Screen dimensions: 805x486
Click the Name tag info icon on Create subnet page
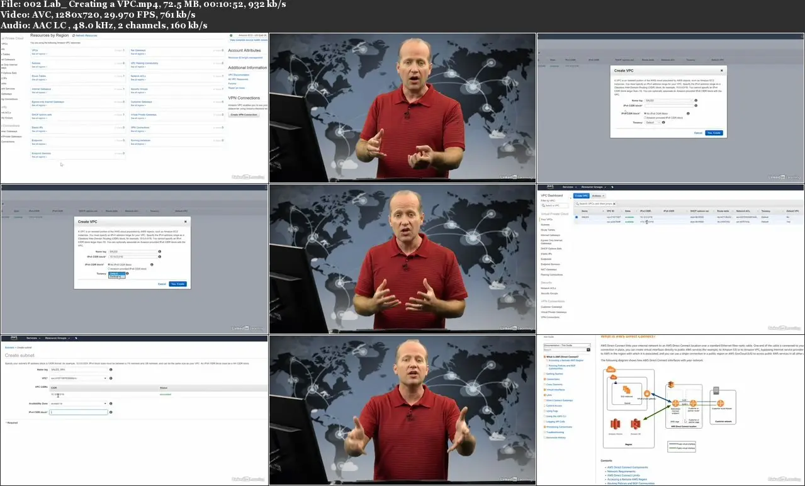pos(110,370)
